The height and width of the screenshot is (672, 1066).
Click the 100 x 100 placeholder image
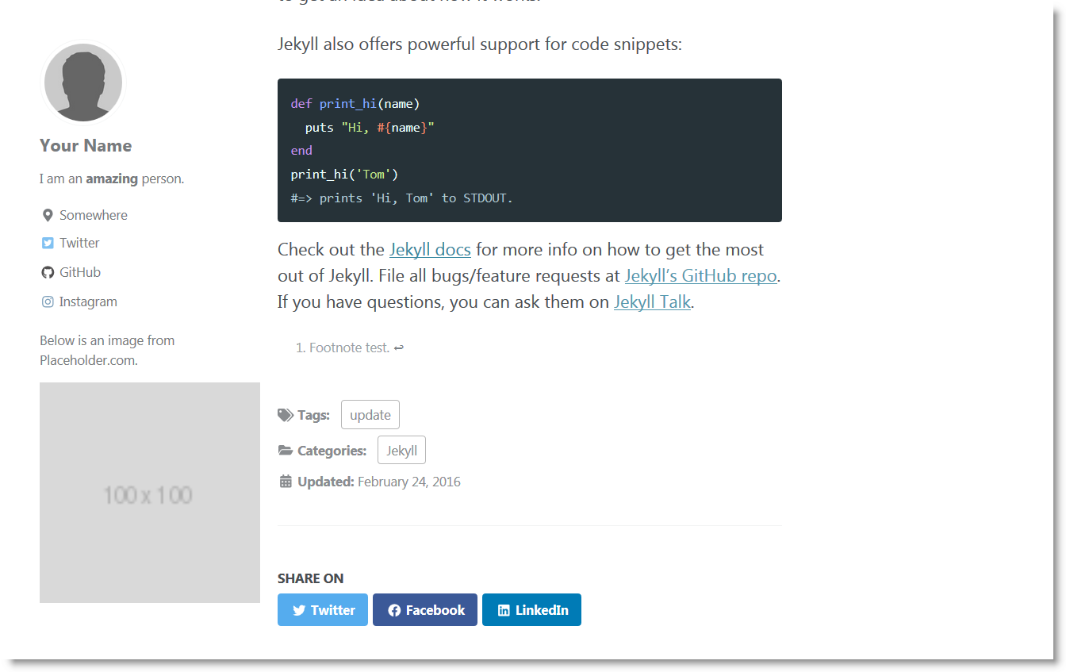[149, 492]
